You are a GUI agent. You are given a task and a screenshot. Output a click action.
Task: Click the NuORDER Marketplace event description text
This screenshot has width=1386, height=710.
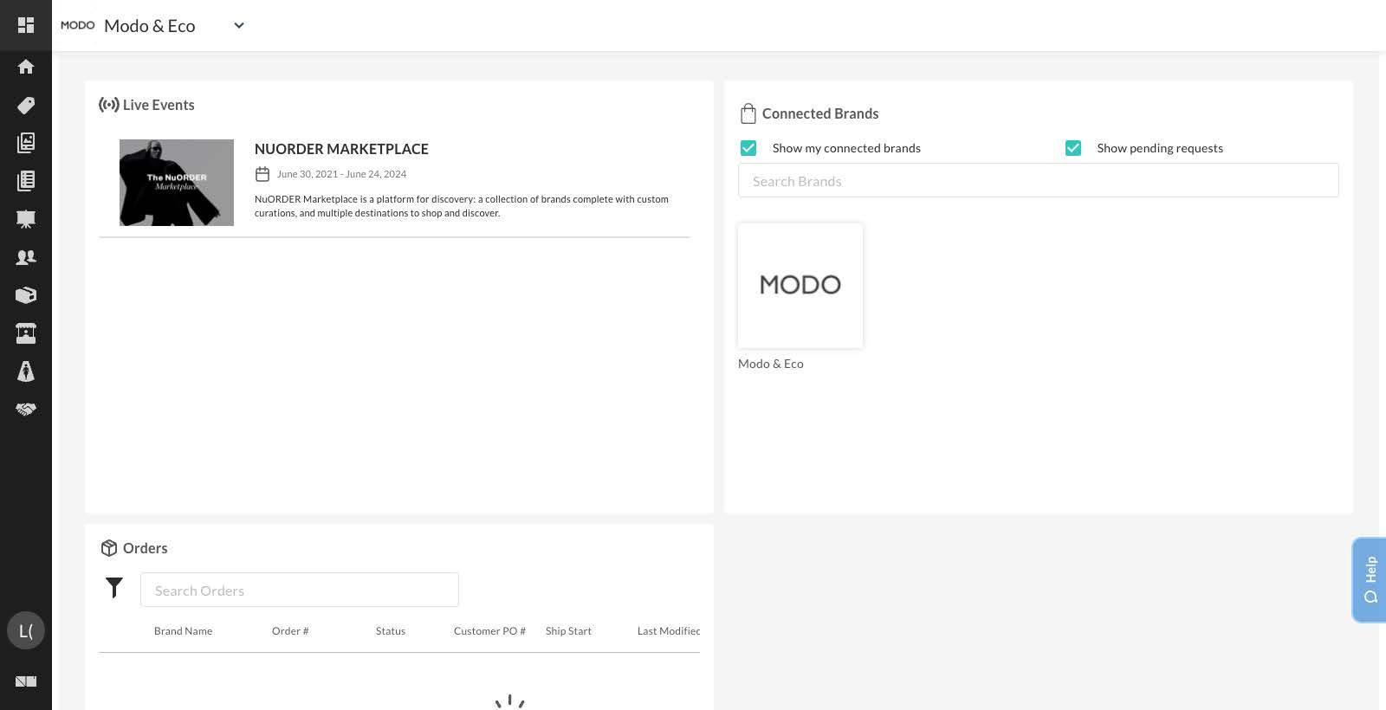(x=462, y=206)
